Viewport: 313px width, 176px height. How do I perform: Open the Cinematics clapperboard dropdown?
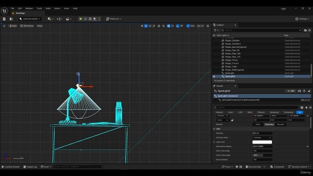click(x=68, y=19)
